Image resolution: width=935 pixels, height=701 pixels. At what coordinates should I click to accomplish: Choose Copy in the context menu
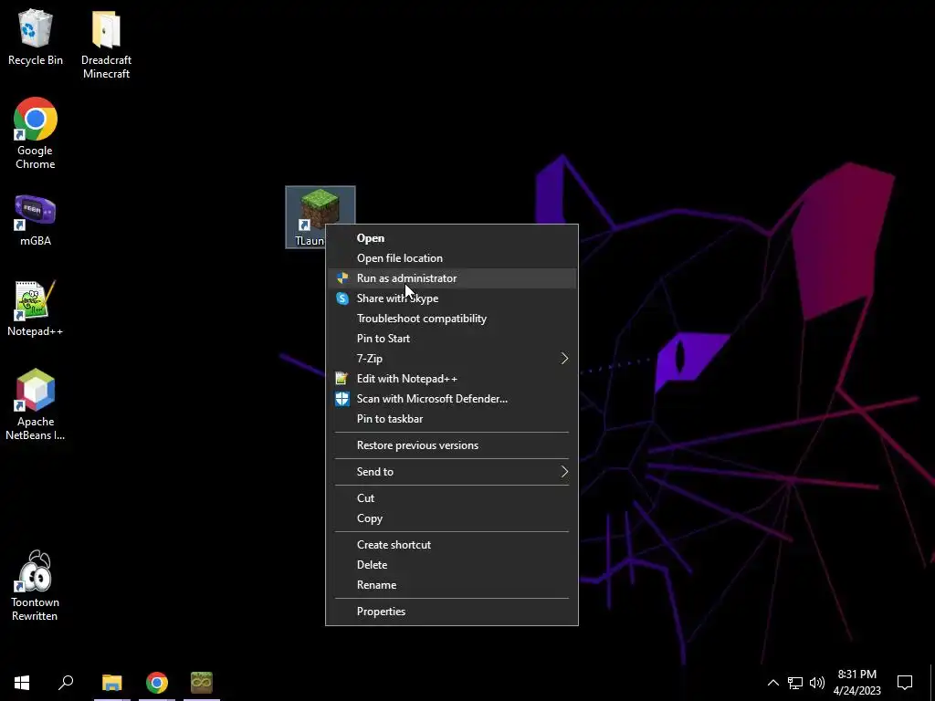pyautogui.click(x=451, y=518)
